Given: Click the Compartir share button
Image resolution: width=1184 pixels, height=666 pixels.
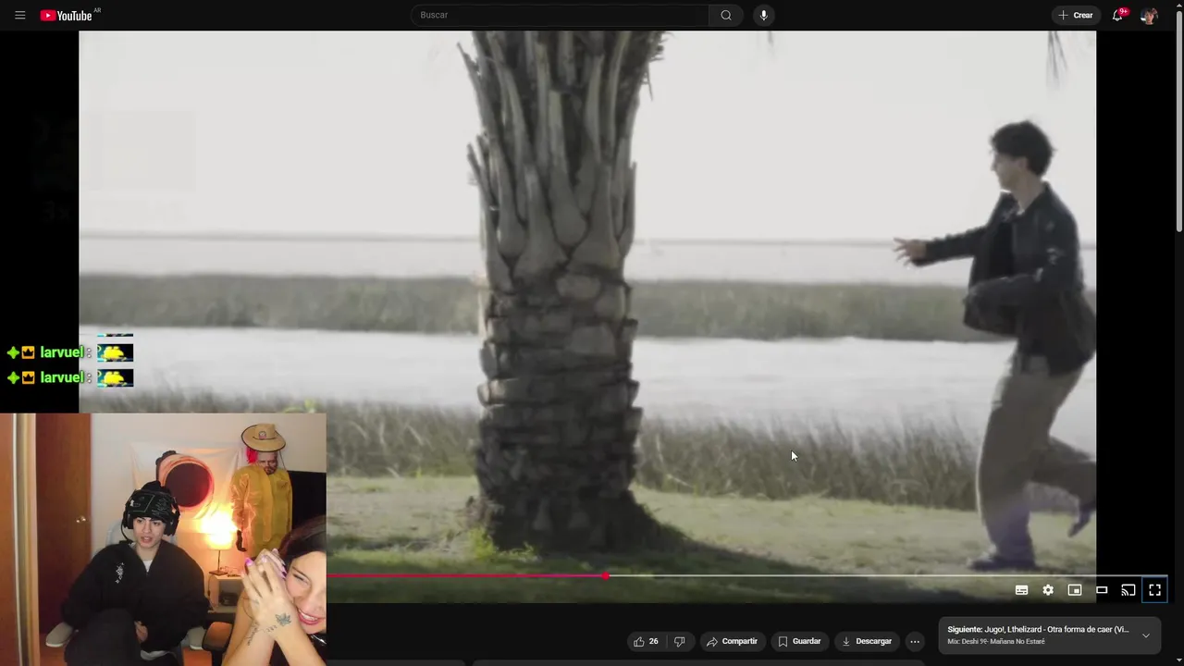Looking at the screenshot, I should click(732, 641).
